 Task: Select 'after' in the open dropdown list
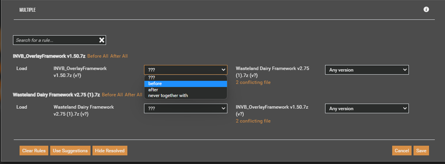click(x=186, y=90)
